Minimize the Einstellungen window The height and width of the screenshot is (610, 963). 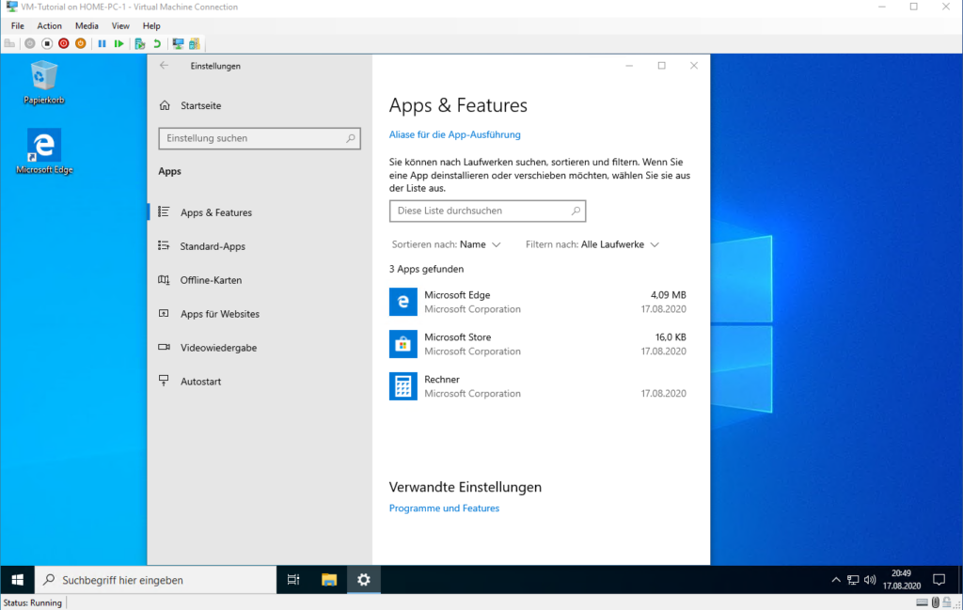pyautogui.click(x=629, y=66)
